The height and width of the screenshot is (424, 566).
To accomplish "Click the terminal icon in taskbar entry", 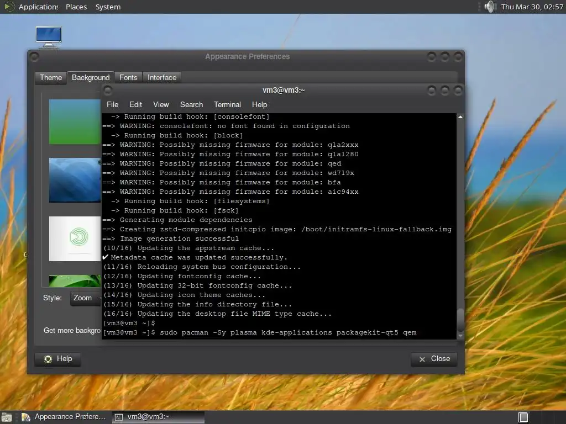I will pyautogui.click(x=119, y=417).
